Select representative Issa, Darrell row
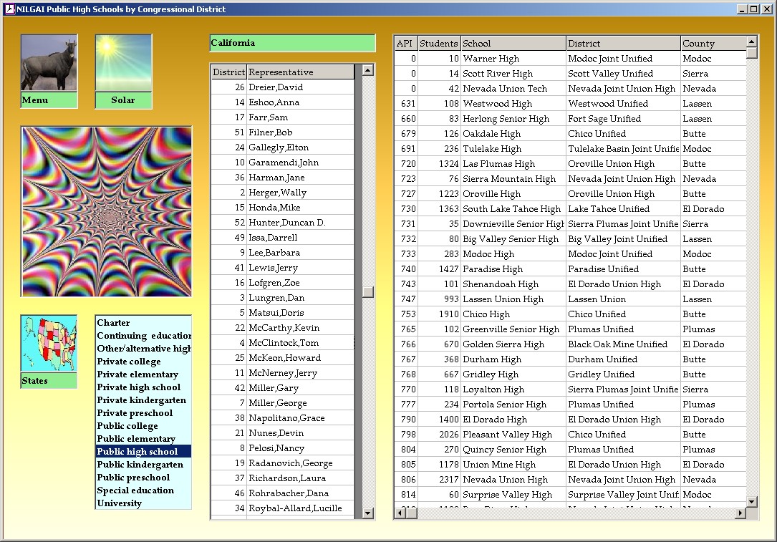777x542 pixels. (273, 238)
